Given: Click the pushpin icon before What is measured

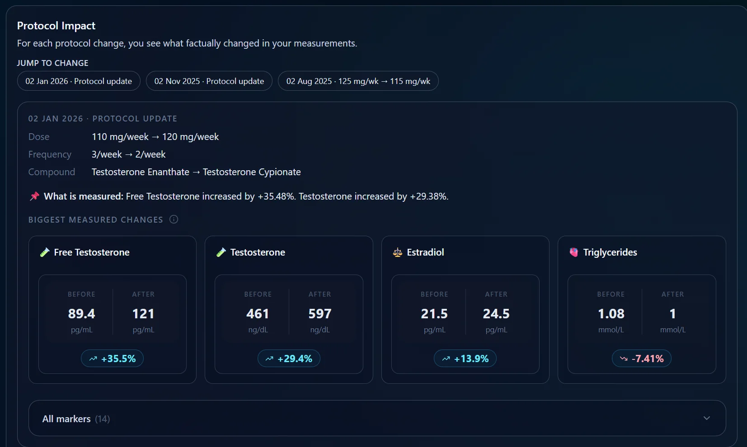Looking at the screenshot, I should tap(34, 196).
